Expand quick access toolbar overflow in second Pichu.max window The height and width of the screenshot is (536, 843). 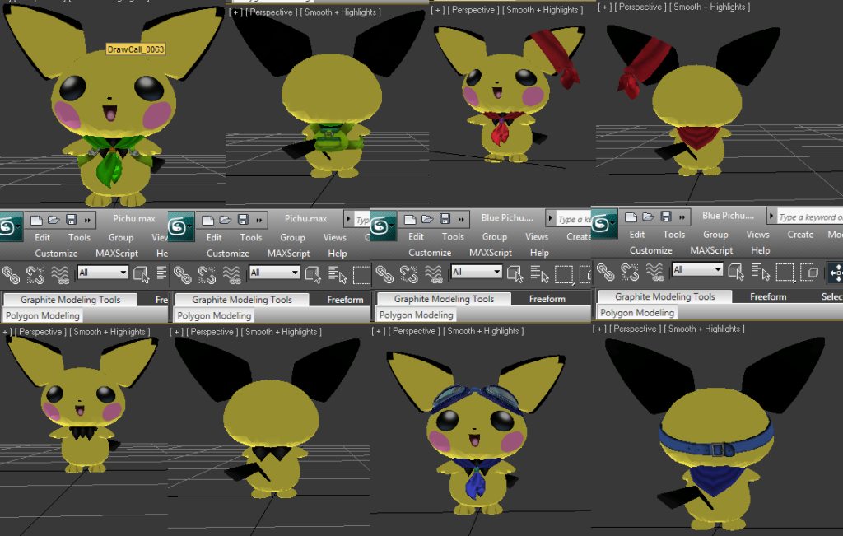tap(258, 220)
